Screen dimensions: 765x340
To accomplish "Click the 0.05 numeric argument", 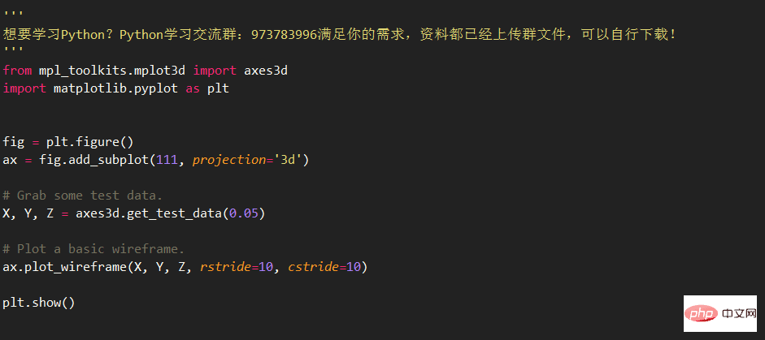I will click(243, 214).
